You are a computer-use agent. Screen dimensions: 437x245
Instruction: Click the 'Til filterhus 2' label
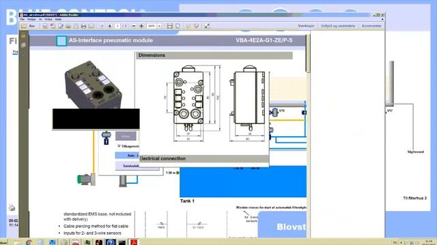[414, 198]
